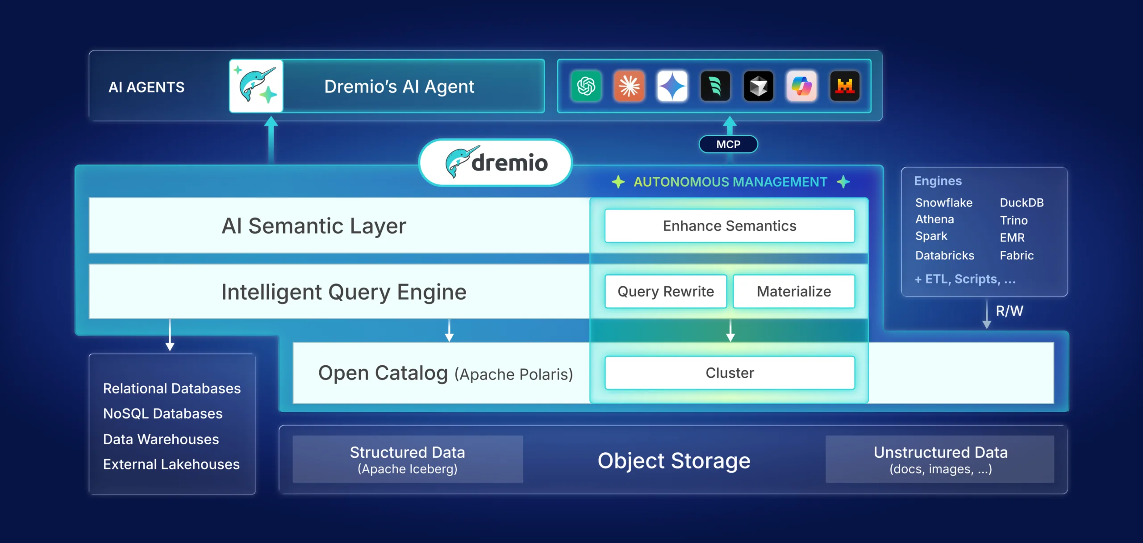Click the Mistral pixelated M icon
The image size is (1143, 543).
click(844, 86)
